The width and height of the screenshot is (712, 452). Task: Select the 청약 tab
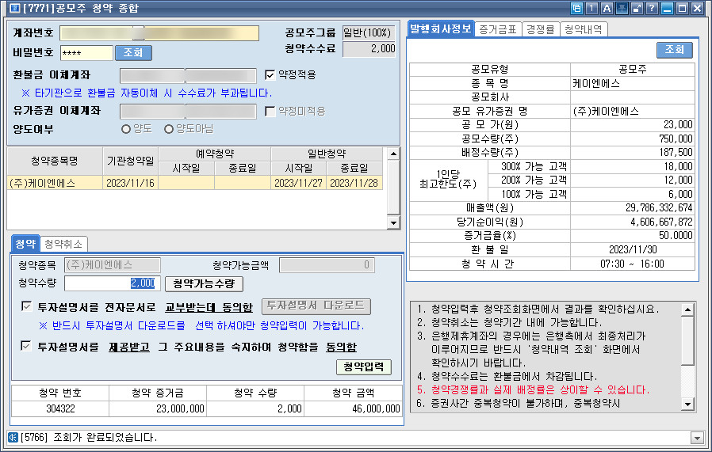click(x=25, y=244)
